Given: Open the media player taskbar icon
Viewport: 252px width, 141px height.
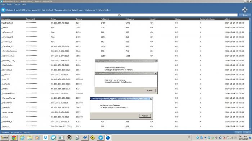Looking at the screenshot, I should tap(37, 137).
